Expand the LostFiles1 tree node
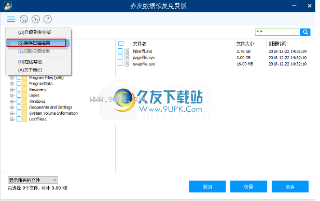Screen dimensions: 320x201 point(12,119)
